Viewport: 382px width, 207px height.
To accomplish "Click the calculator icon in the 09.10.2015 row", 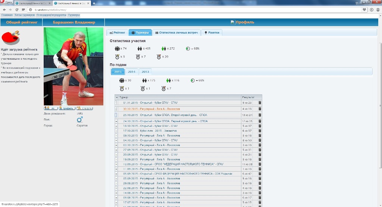I will point(260,135).
